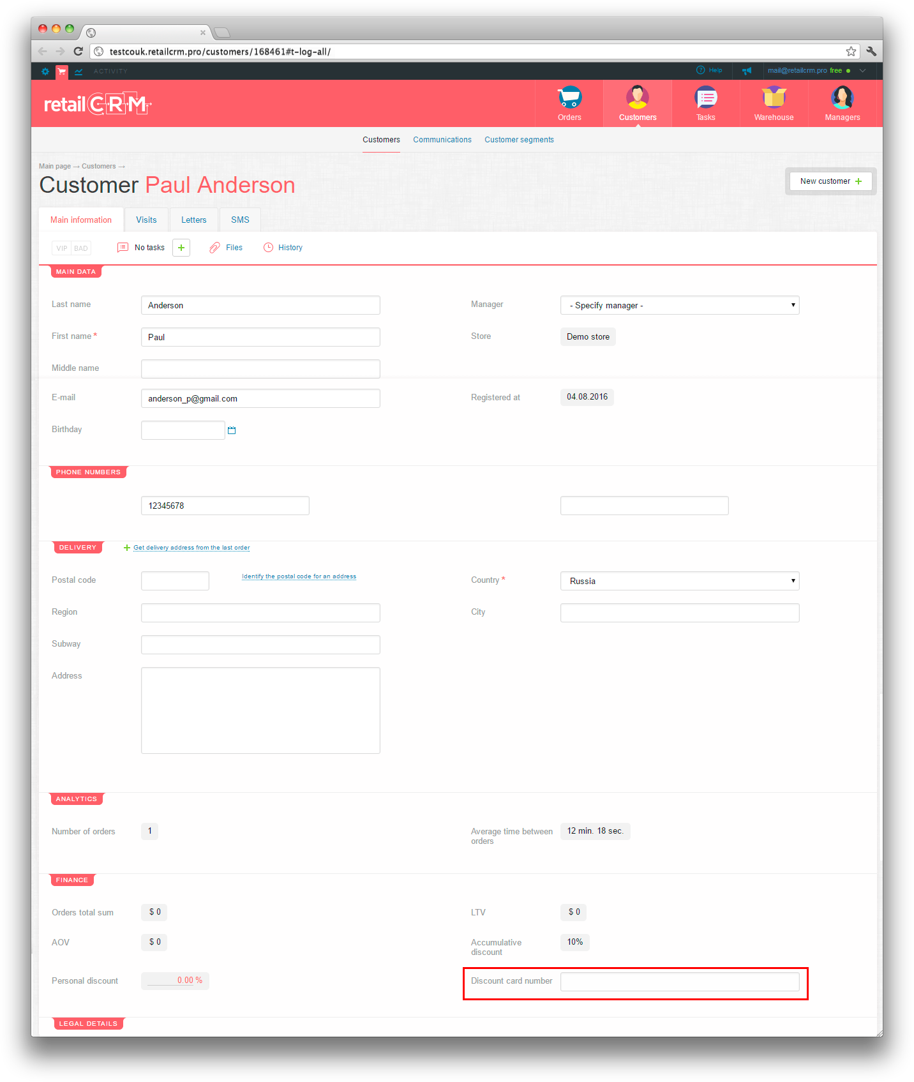Expand the account menu chevron
The width and height of the screenshot is (914, 1082).
click(862, 70)
